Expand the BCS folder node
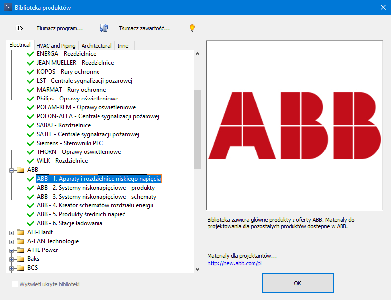This screenshot has height=300, width=391. click(11, 268)
